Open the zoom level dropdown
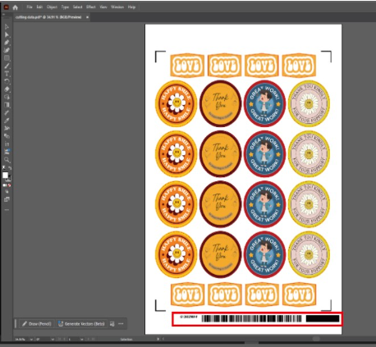The width and height of the screenshot is (376, 347). point(31,340)
